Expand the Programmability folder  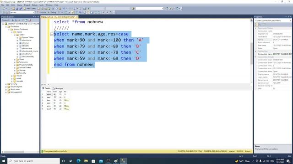15,65
